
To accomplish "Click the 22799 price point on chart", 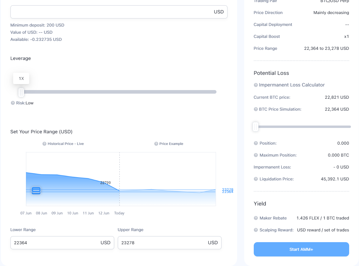I will click(x=106, y=183).
